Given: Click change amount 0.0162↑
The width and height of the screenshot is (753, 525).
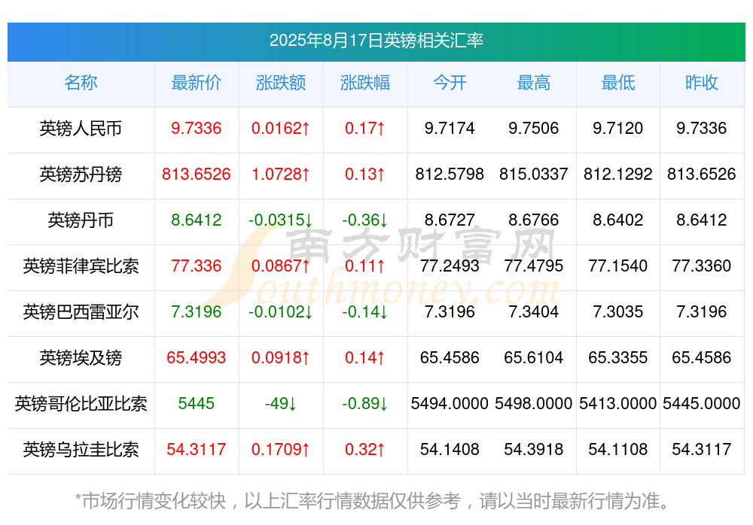Looking at the screenshot, I should [x=280, y=128].
